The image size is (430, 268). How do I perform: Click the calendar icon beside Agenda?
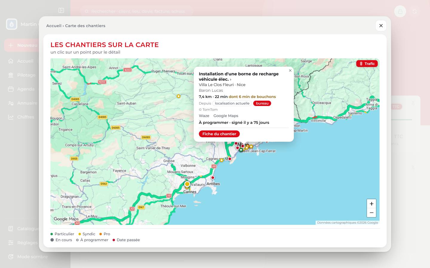(11, 89)
